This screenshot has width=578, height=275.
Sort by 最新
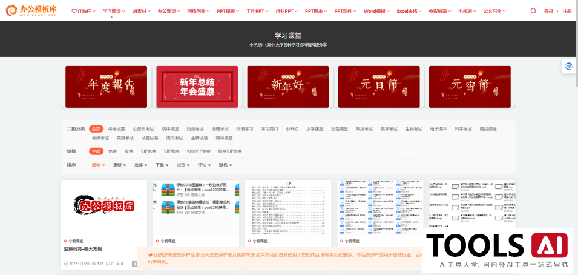click(x=99, y=165)
